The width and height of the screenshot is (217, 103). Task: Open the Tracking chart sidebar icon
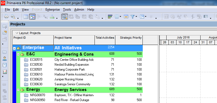(x=5, y=72)
